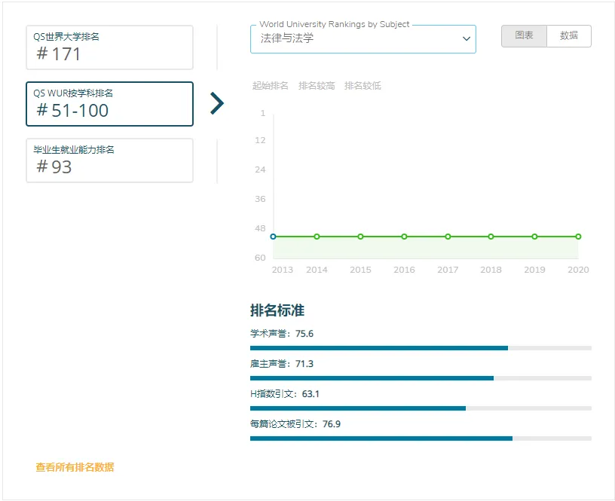Open 查看所有排名数据 link
The height and width of the screenshot is (501, 615).
(75, 467)
